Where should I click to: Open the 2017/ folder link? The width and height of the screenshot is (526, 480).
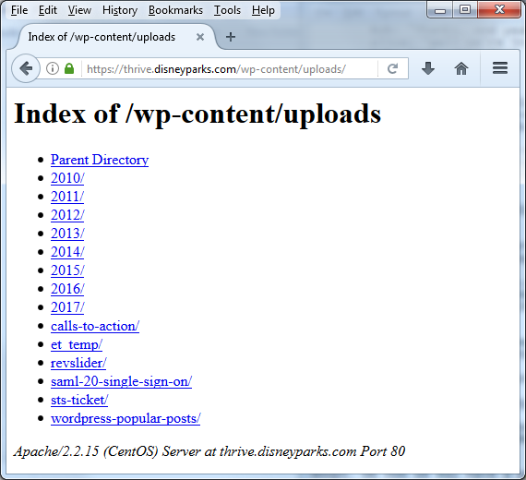tap(67, 307)
